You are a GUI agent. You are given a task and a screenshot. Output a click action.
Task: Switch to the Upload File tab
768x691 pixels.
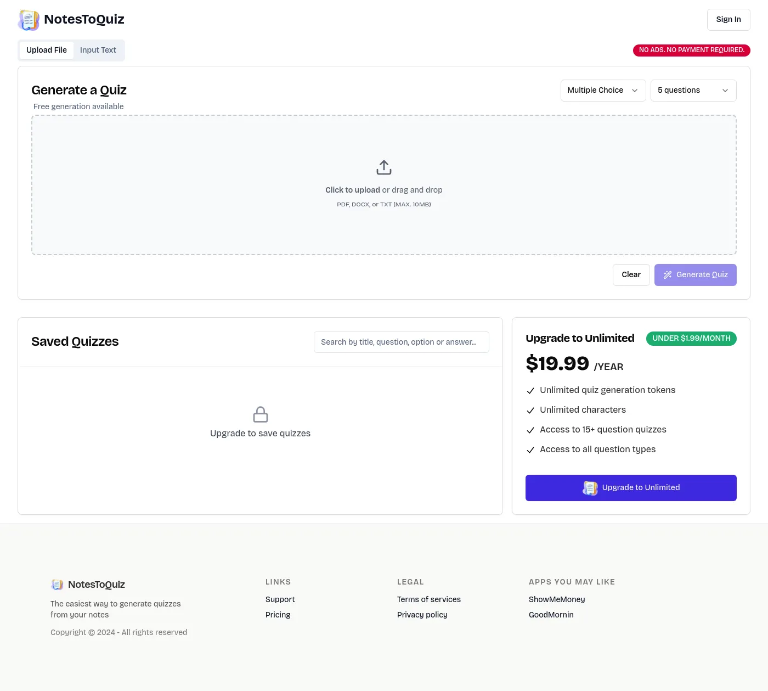click(x=47, y=50)
